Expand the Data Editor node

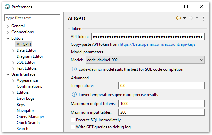click(x=13, y=51)
